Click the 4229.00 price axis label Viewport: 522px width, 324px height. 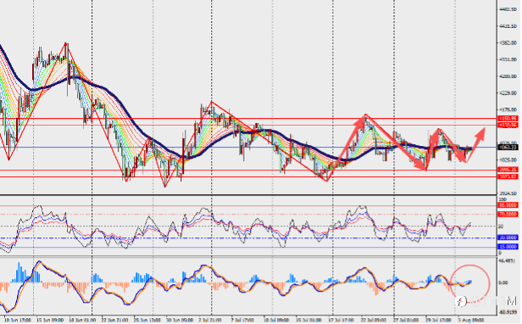(x=508, y=93)
